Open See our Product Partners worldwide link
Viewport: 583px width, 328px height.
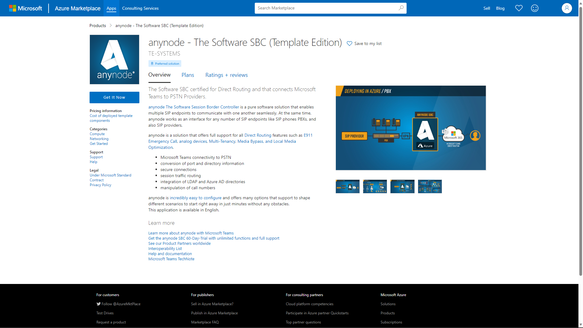179,244
